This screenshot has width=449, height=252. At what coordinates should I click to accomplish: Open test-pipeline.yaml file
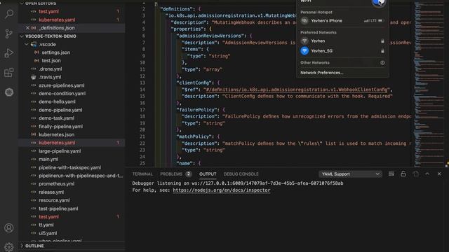(72, 209)
